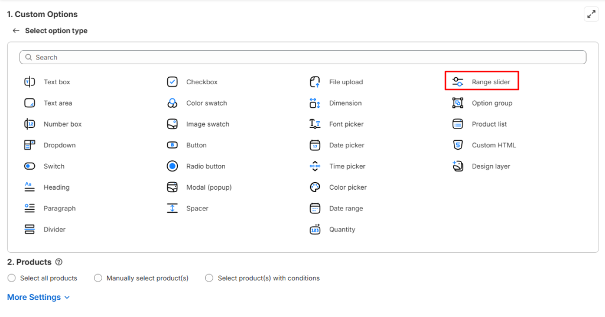The image size is (605, 317).
Task: Pick the Modal (popup) icon
Action: 173,187
